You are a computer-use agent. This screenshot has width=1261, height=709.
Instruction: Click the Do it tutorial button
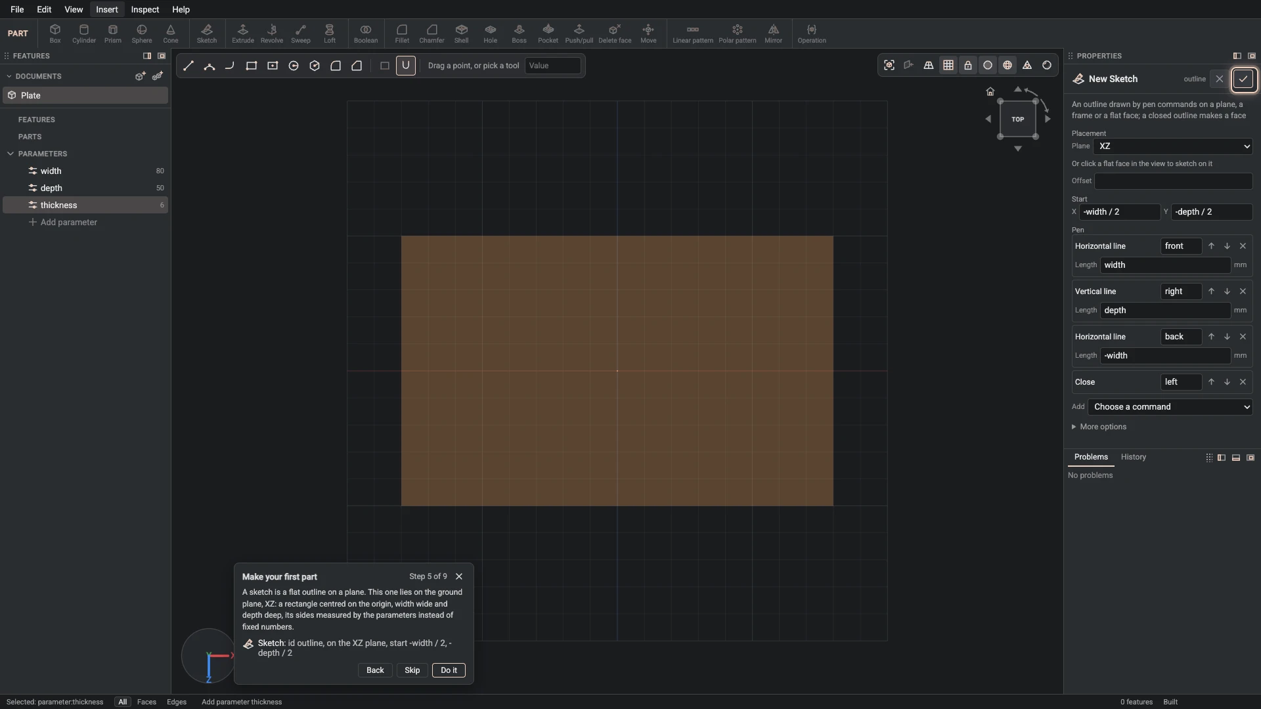449,670
